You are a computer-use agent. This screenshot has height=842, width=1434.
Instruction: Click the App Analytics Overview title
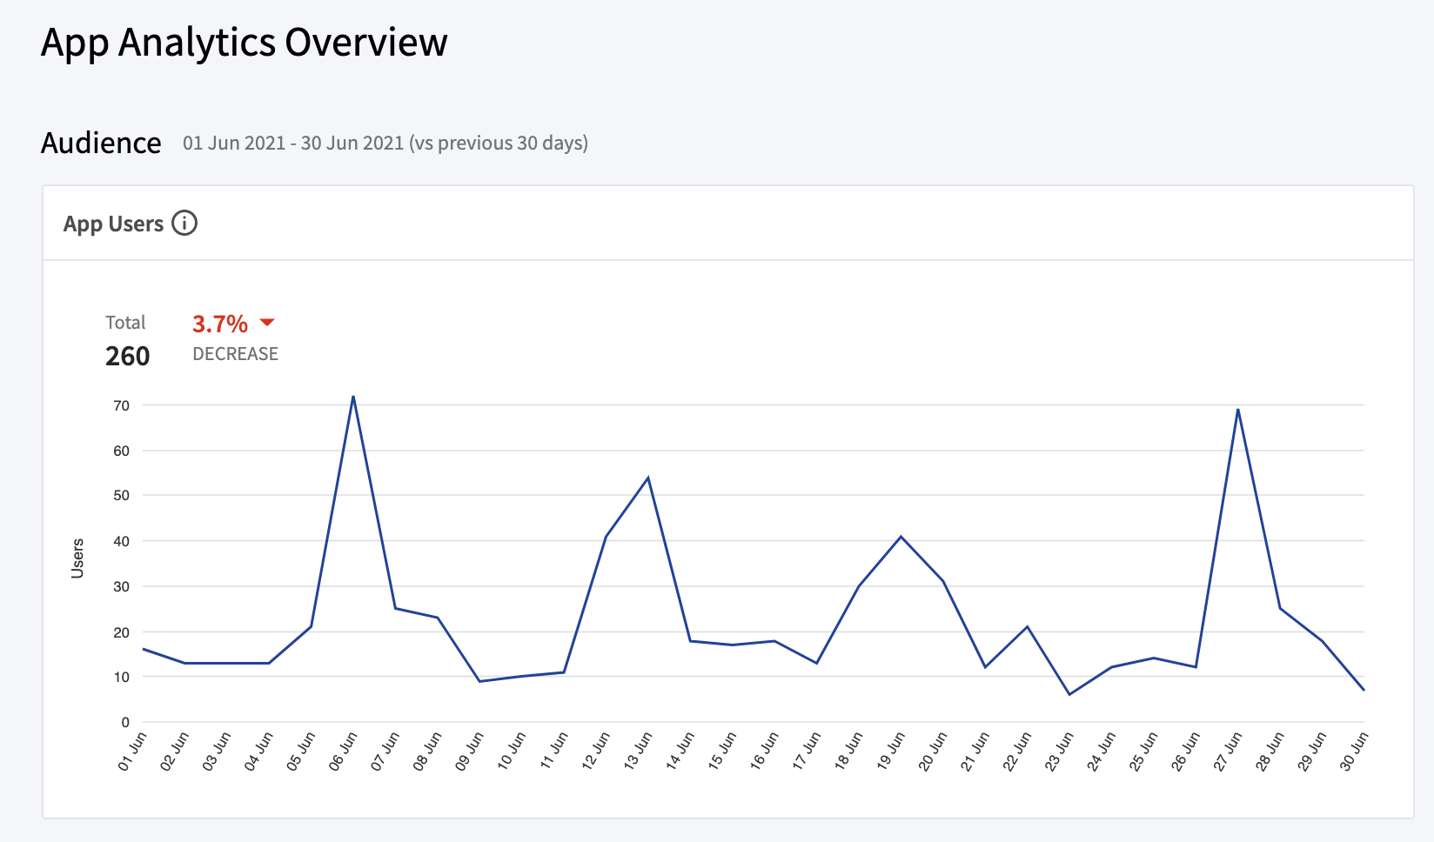coord(244,42)
